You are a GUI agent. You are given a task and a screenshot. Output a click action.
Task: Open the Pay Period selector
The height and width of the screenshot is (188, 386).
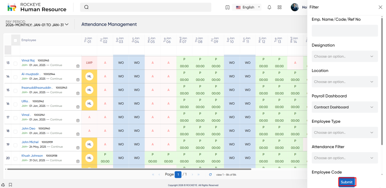pos(37,25)
